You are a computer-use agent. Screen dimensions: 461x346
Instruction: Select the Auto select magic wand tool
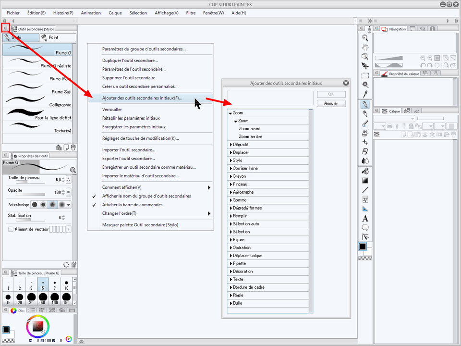365,85
